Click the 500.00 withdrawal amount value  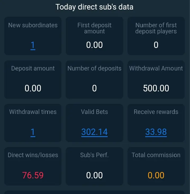(x=156, y=88)
